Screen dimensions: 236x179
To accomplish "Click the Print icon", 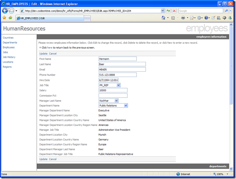I will pyautogui.click(x=183, y=18).
